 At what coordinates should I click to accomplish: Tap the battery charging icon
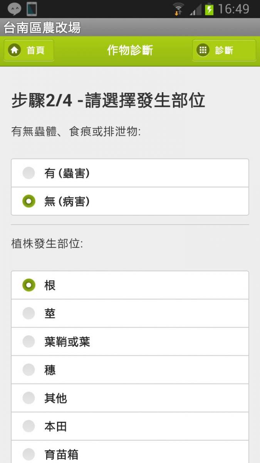click(x=209, y=8)
